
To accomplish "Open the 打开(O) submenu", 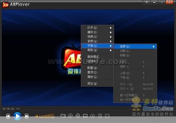I will [97, 28].
